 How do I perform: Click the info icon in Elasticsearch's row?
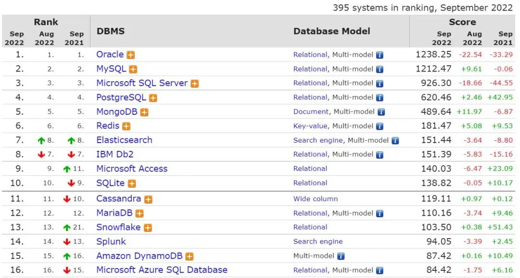(x=395, y=141)
